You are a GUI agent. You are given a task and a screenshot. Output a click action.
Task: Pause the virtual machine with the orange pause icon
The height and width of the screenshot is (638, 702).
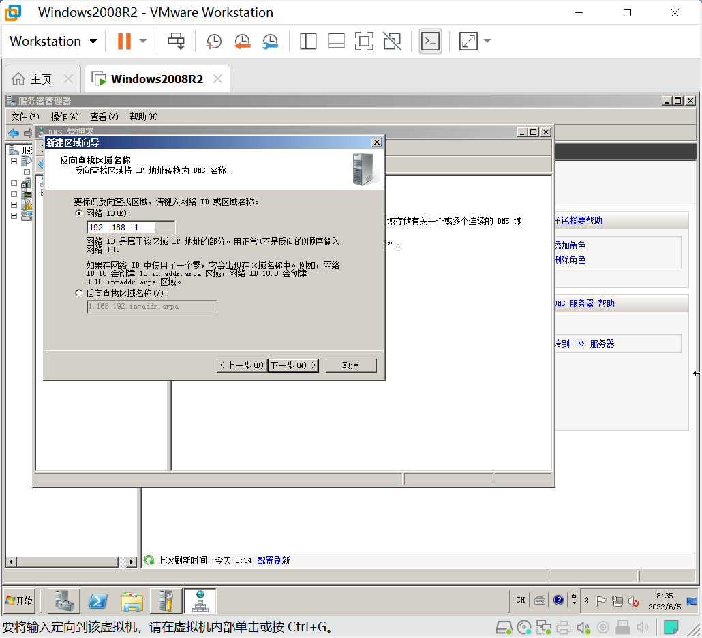pyautogui.click(x=124, y=41)
